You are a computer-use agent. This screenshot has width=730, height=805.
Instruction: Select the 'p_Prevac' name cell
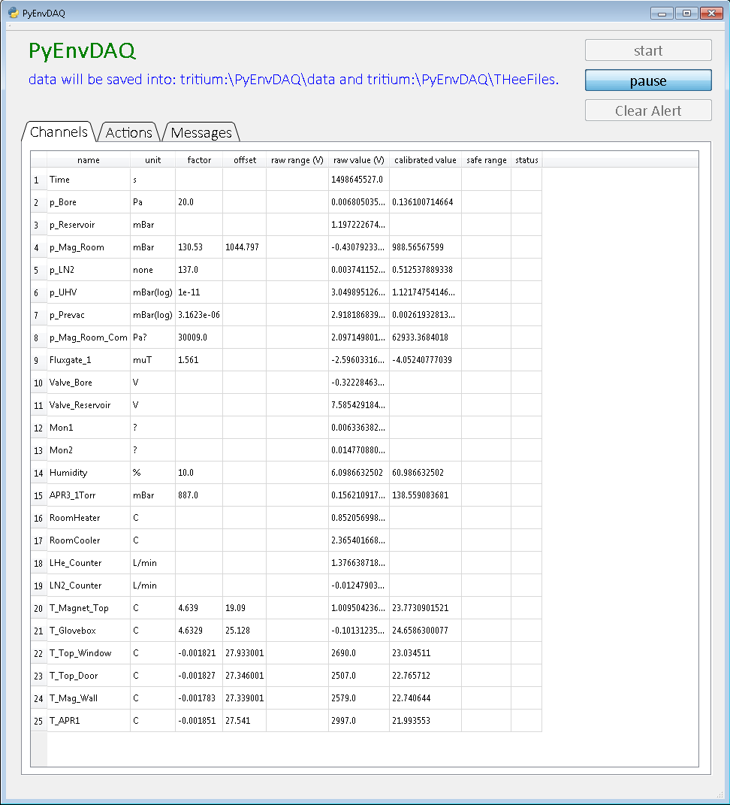(x=89, y=315)
